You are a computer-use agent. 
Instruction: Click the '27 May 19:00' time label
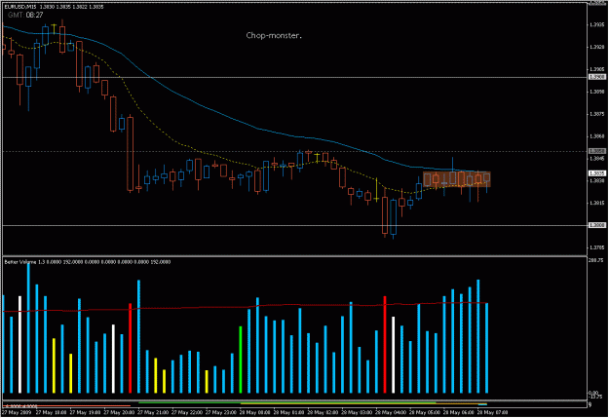click(84, 412)
